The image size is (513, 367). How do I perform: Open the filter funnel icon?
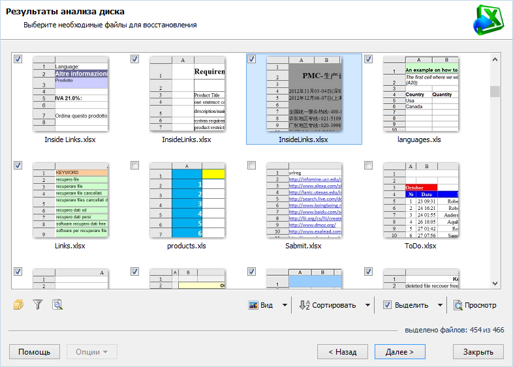point(38,304)
